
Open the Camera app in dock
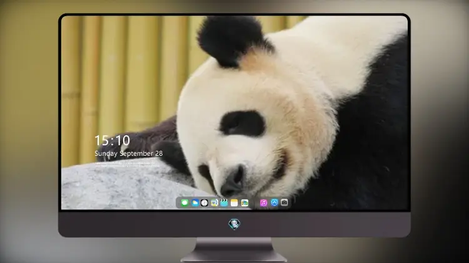[285, 203]
